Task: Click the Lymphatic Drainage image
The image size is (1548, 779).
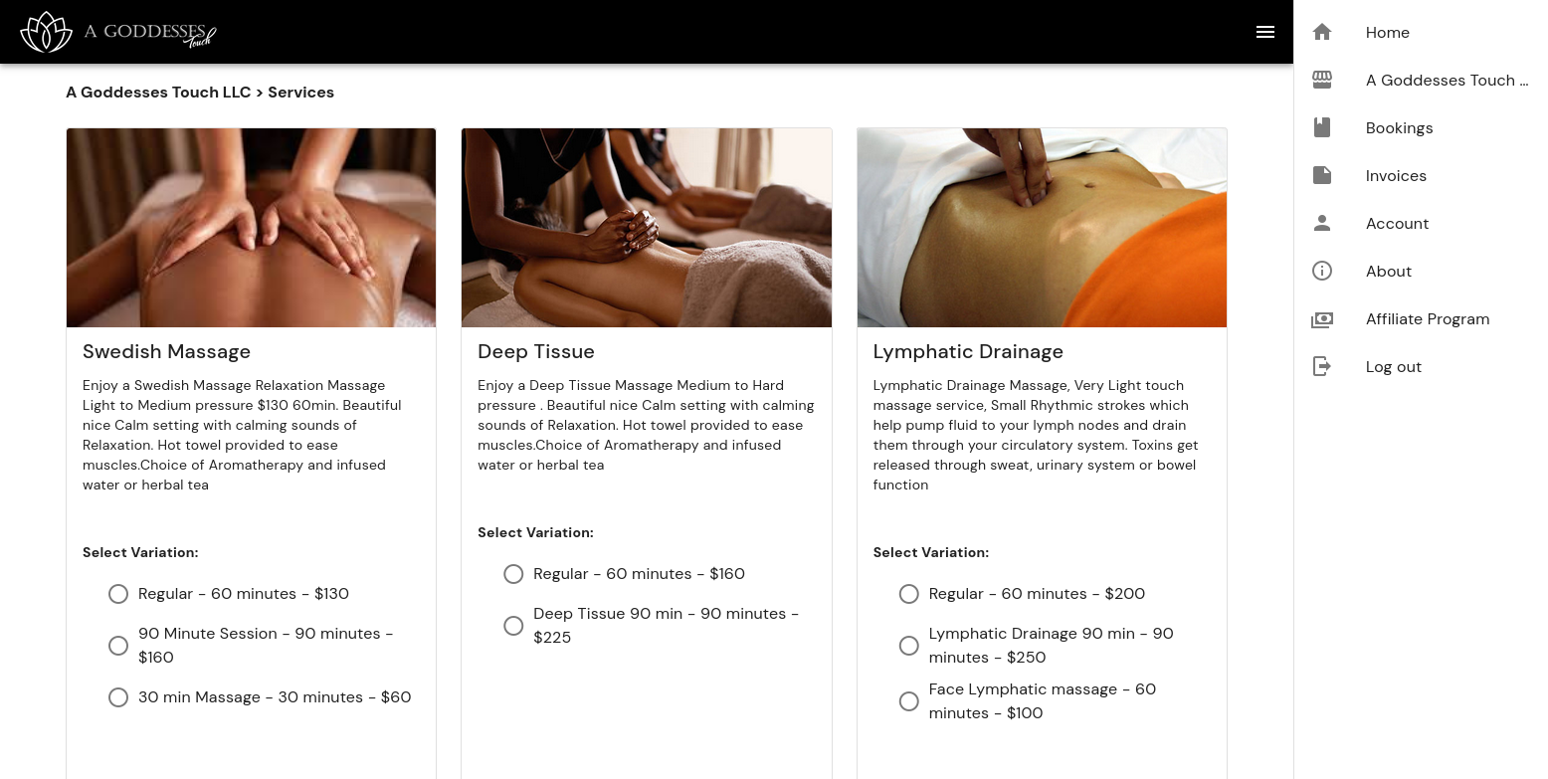Action: pos(1042,228)
